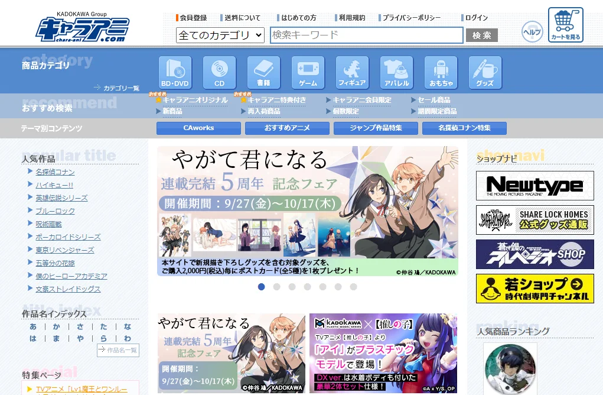The width and height of the screenshot is (603, 395).
Task: Open the はじめての方 link
Action: [x=299, y=18]
